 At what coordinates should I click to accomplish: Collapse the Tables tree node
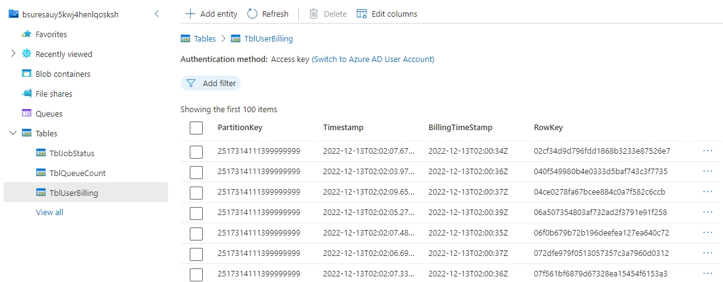pyautogui.click(x=13, y=133)
